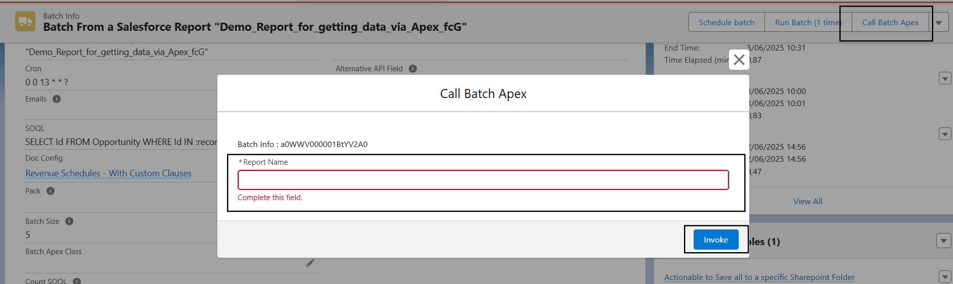Open row menu beside Sharepoint Folder actionable
Image resolution: width=953 pixels, height=284 pixels.
click(x=945, y=276)
